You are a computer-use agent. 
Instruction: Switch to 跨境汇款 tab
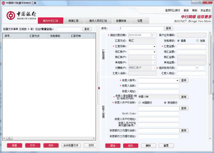74,21
